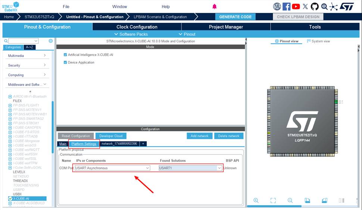Click the STM32U575ZITxQ breadcrumb

click(x=40, y=17)
